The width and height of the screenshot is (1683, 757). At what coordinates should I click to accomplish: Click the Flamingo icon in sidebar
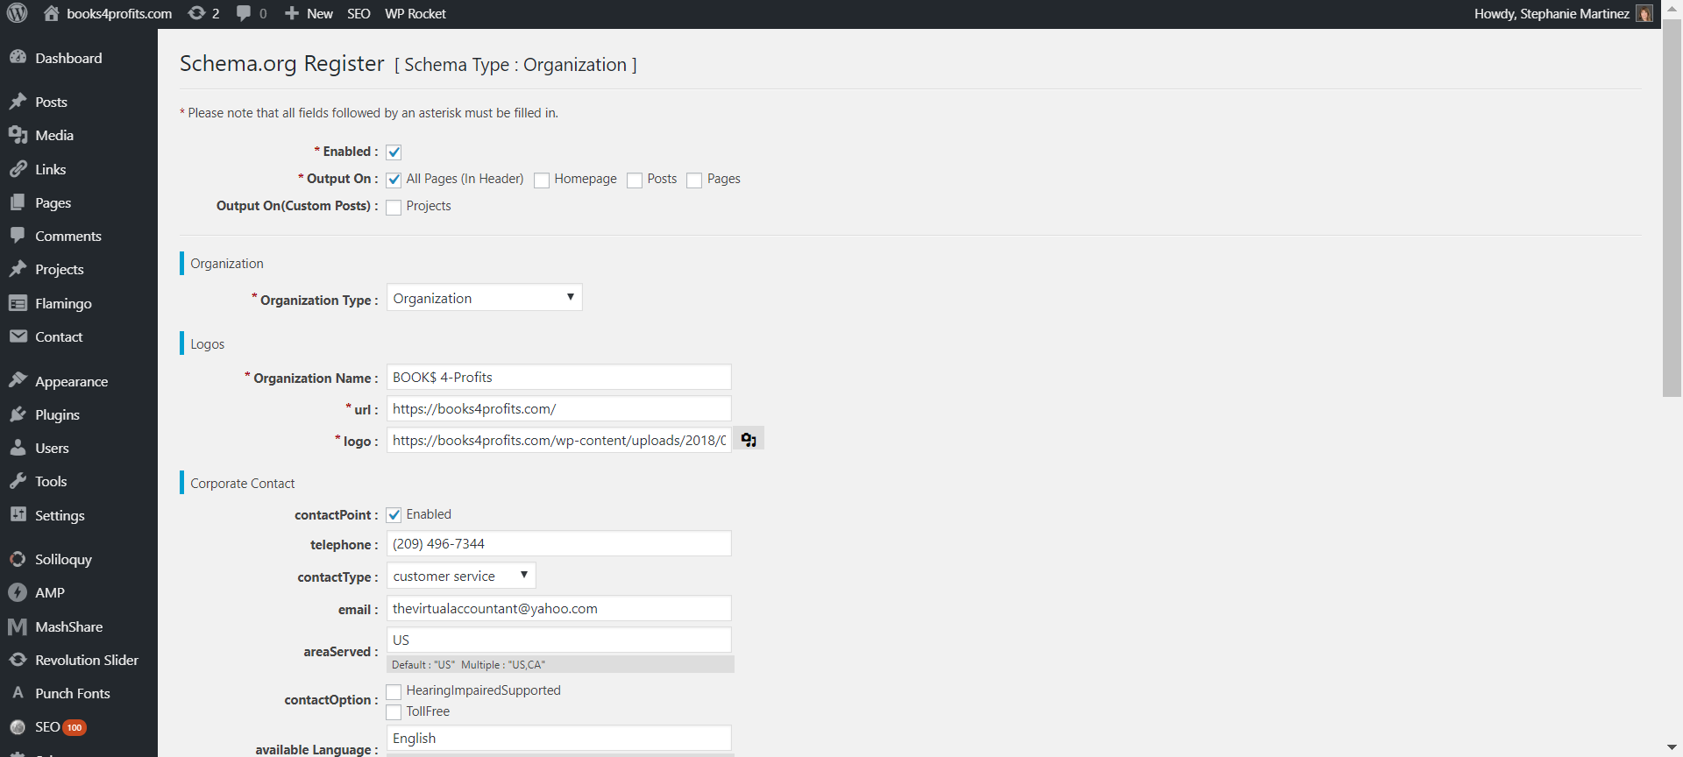[18, 303]
